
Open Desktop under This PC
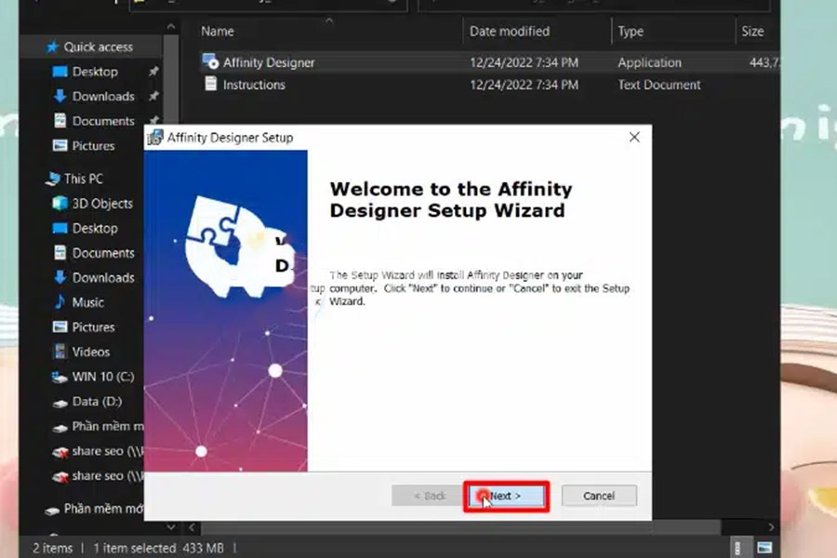pos(95,229)
